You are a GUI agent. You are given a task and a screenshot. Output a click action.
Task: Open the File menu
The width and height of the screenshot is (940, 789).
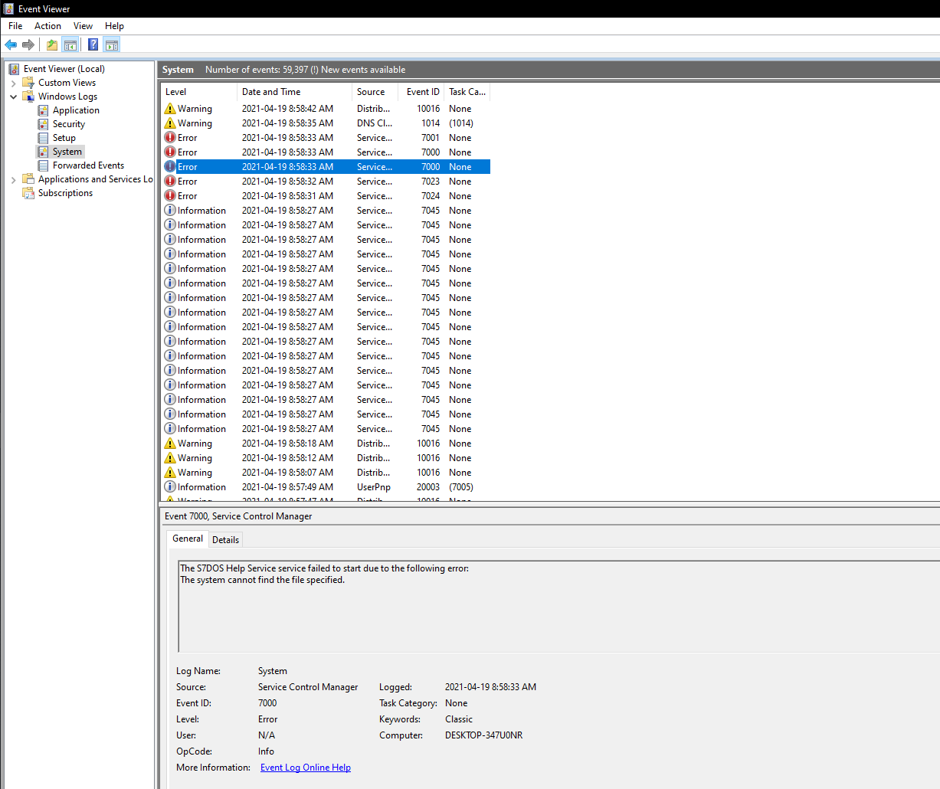coord(15,26)
